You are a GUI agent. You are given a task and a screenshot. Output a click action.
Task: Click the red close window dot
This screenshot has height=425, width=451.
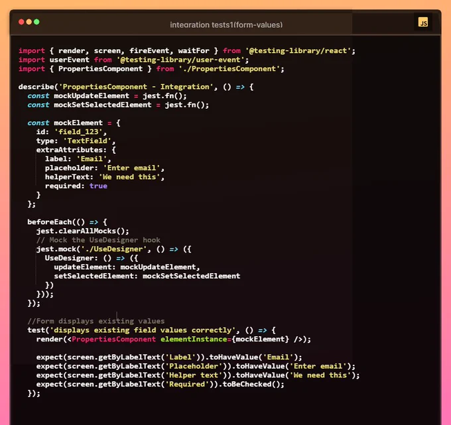click(x=21, y=22)
